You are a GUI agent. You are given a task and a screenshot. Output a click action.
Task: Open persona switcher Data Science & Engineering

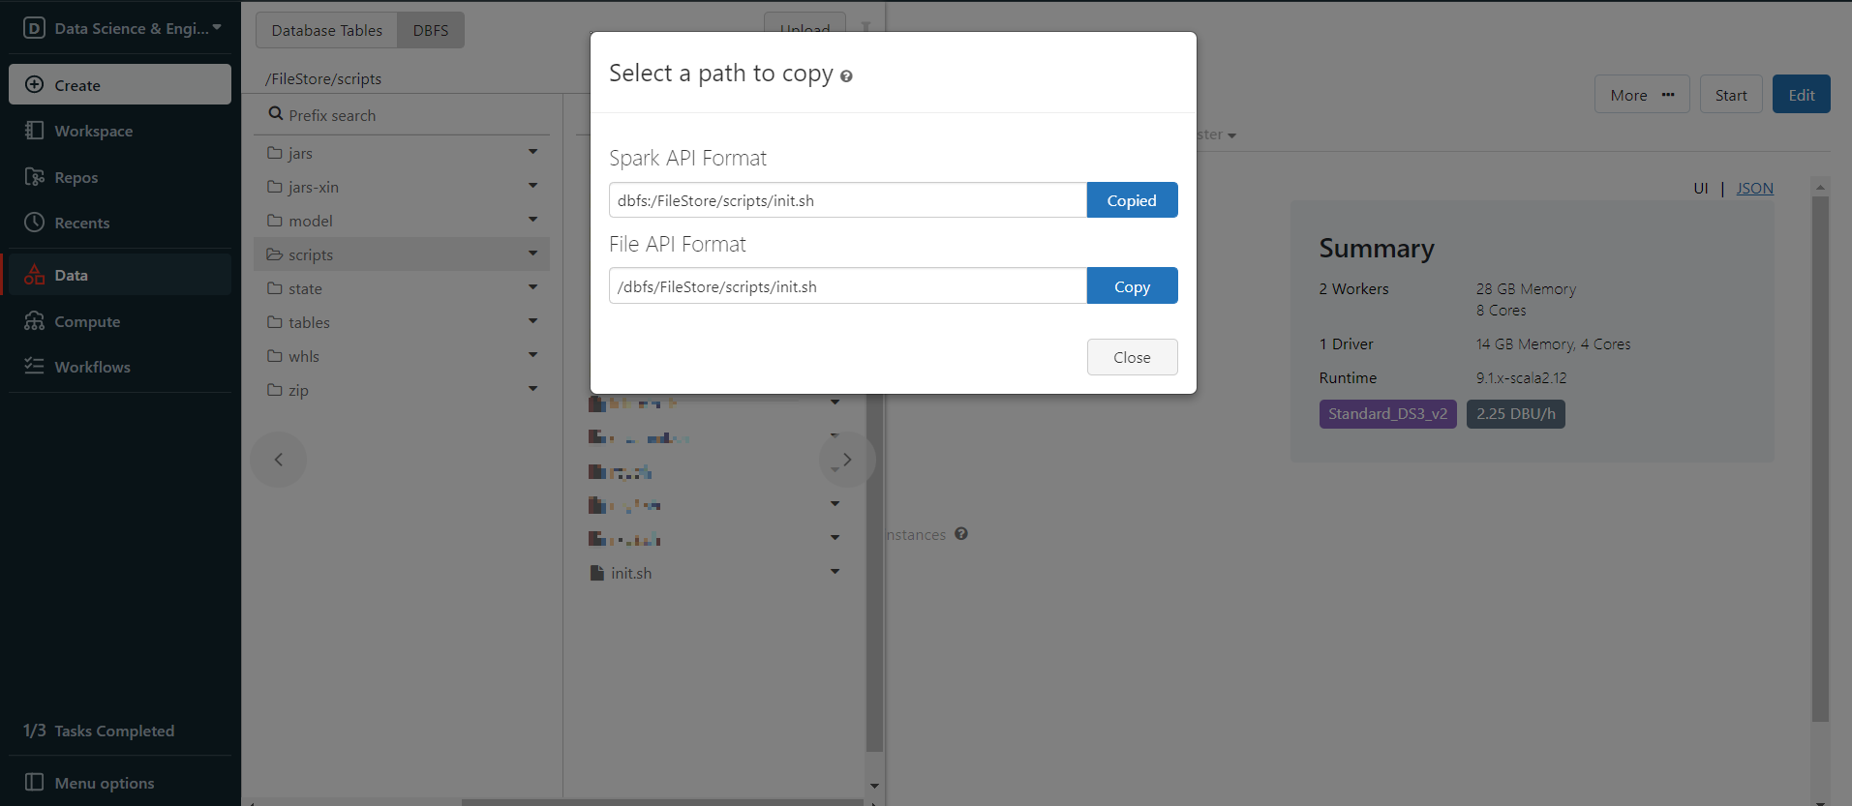pos(122,28)
